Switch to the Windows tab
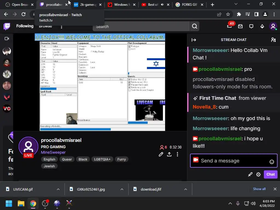The width and height of the screenshot is (280, 210). pyautogui.click(x=122, y=5)
